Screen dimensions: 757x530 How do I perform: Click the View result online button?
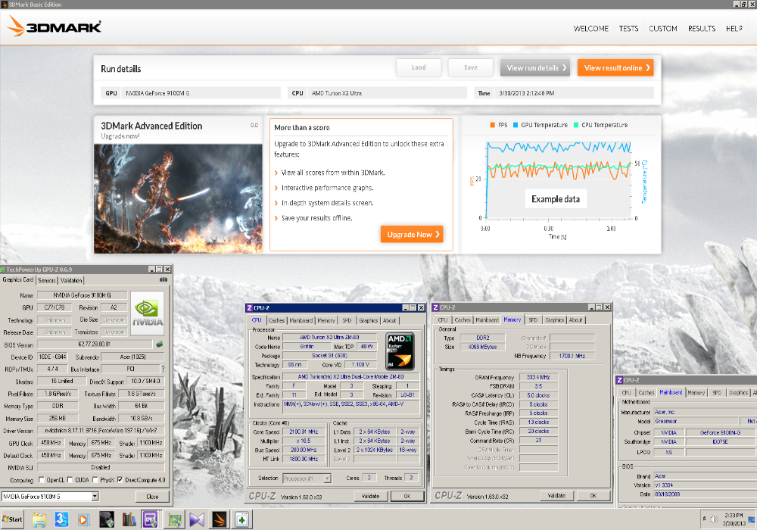tap(615, 68)
